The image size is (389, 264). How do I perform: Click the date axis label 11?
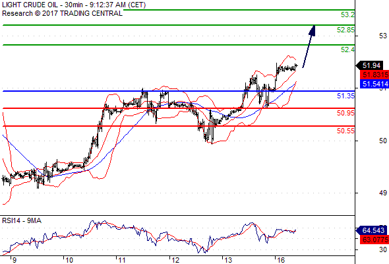121,260
